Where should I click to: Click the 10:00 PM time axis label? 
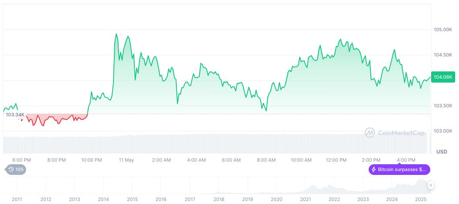pos(92,160)
